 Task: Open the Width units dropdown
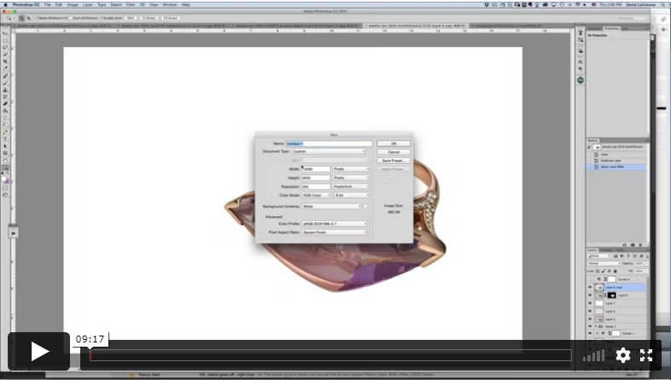coord(351,169)
